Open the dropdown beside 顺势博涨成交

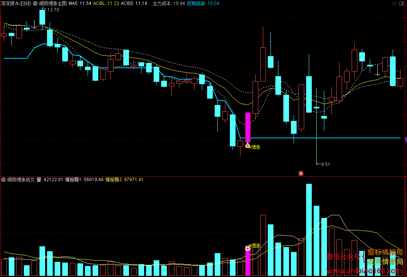click(3, 180)
